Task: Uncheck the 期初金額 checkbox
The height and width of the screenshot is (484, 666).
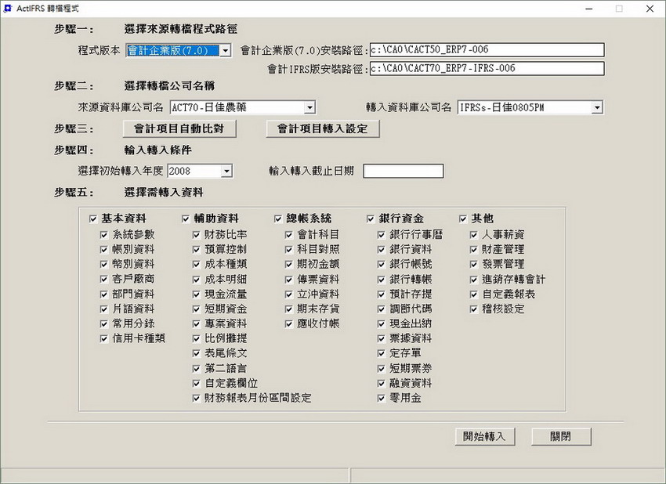Action: (289, 264)
